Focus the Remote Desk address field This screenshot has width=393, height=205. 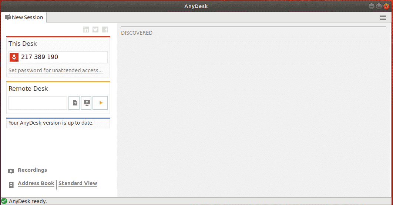click(x=38, y=102)
